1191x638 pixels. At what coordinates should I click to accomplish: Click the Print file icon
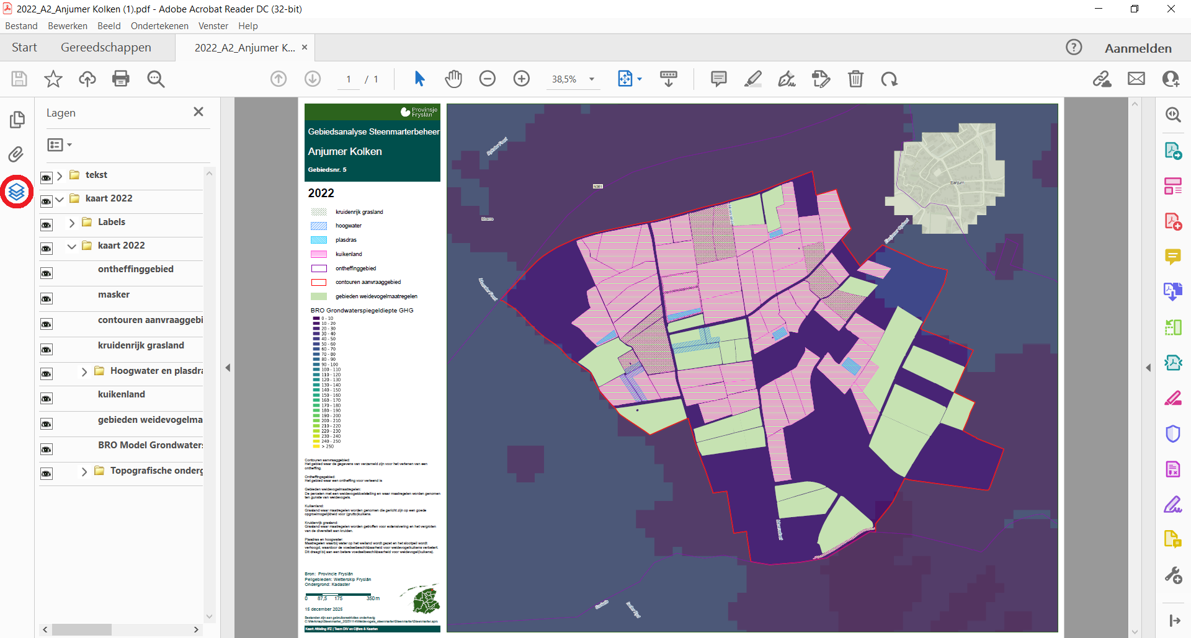point(121,79)
